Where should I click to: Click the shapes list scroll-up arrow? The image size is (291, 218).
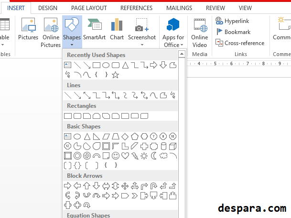tap(182, 54)
